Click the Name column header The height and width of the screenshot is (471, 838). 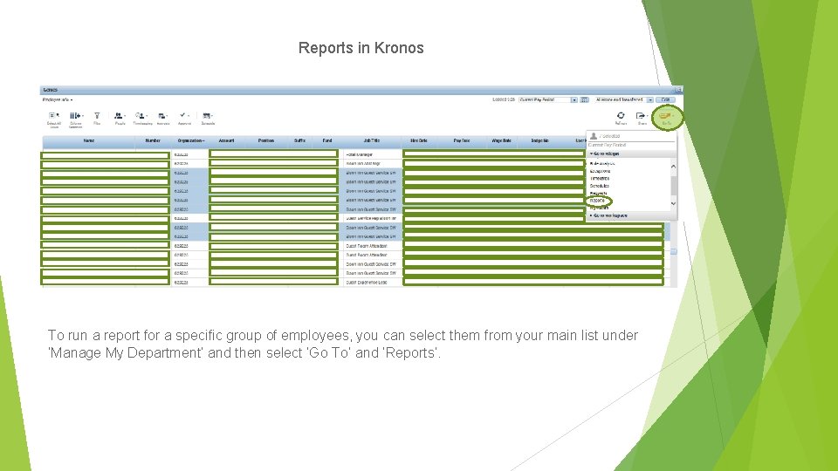[89, 141]
